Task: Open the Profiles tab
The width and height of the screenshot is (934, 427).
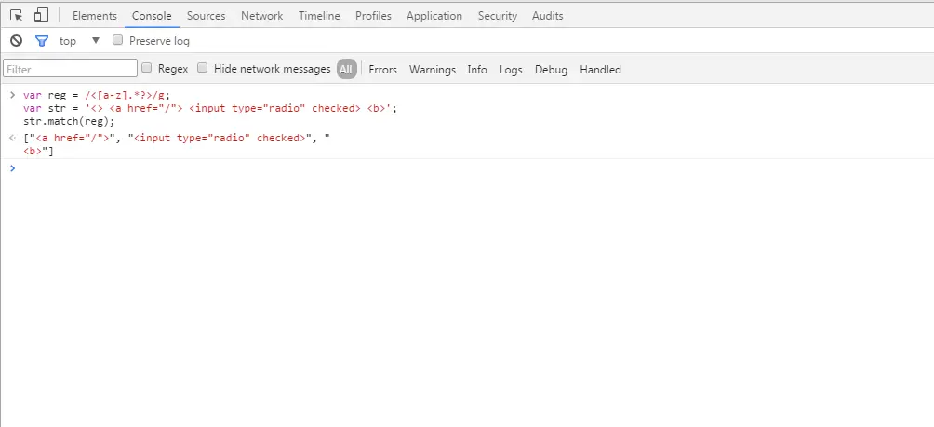Action: (x=373, y=16)
